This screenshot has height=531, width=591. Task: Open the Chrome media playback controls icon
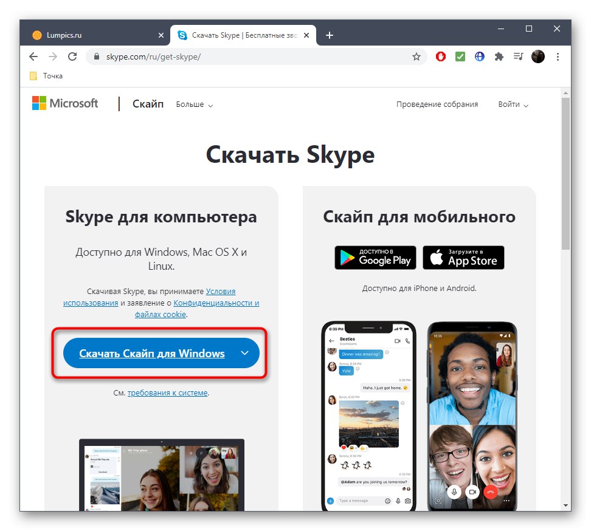[518, 56]
